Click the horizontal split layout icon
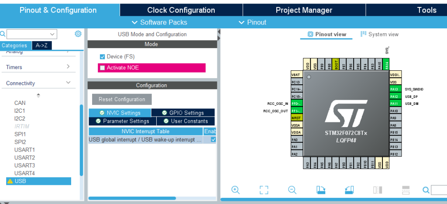The width and height of the screenshot is (447, 204). tap(406, 190)
